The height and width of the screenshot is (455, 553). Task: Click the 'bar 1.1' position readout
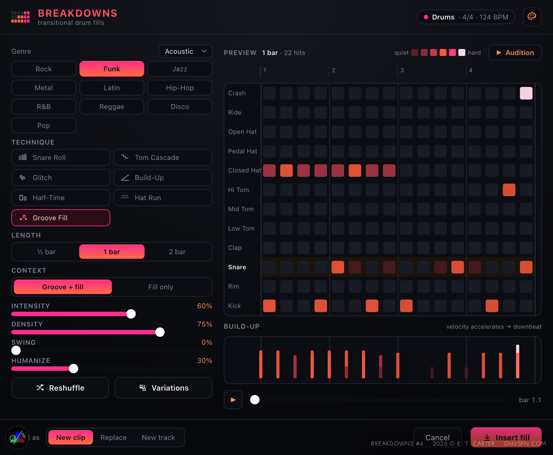click(x=530, y=400)
